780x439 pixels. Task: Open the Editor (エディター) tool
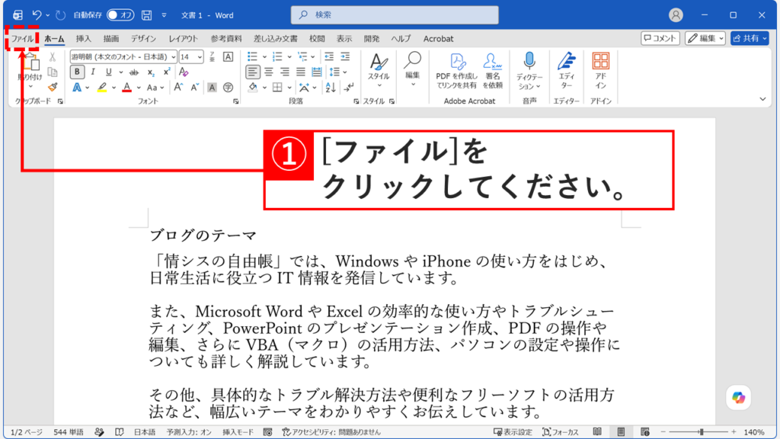tap(566, 71)
